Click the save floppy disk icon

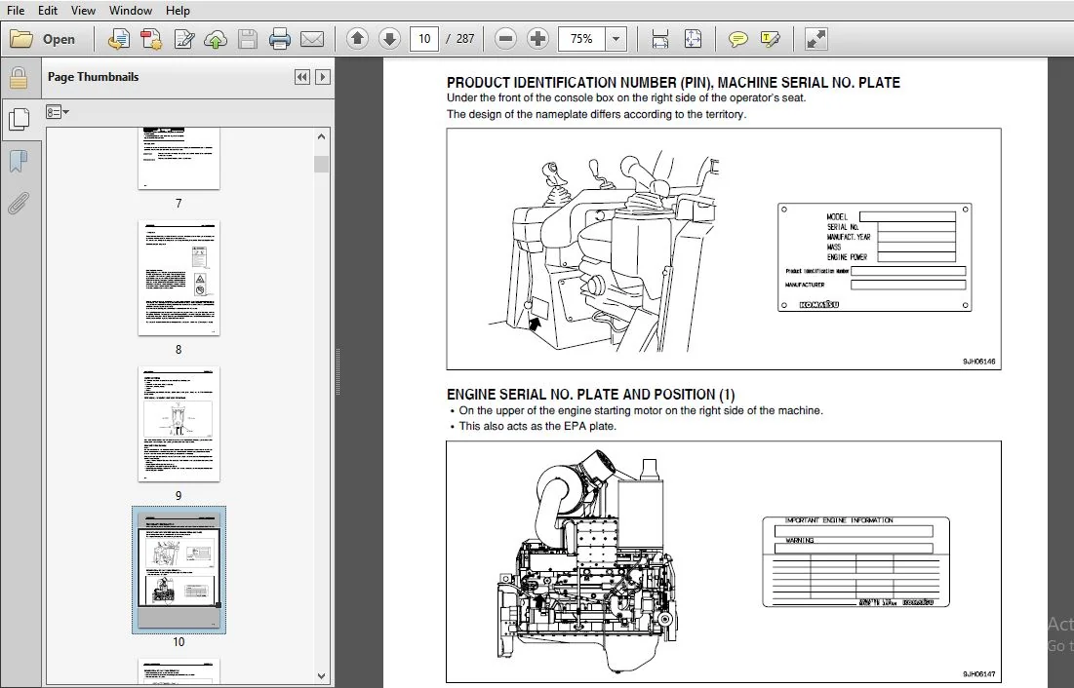(x=247, y=39)
